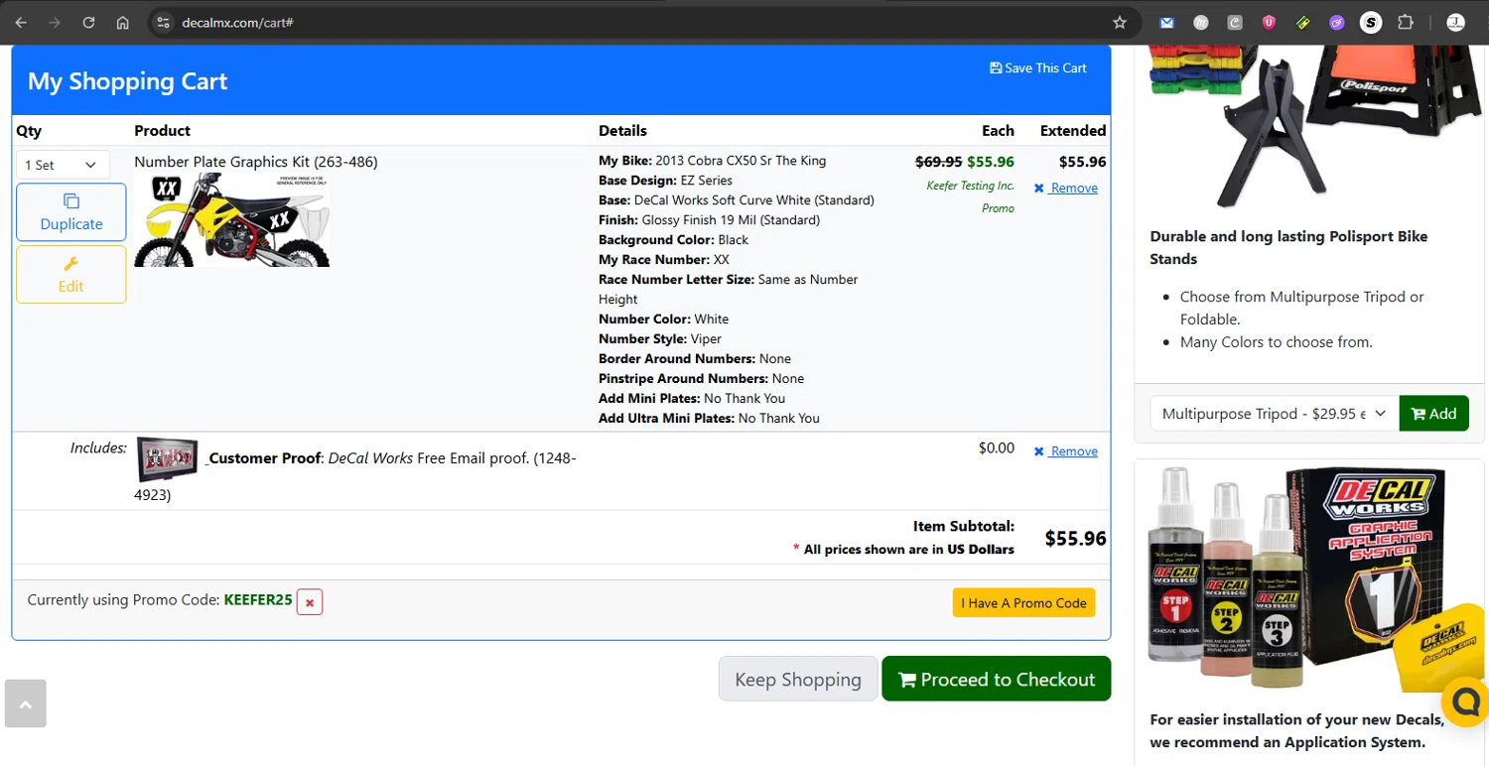Image resolution: width=1489 pixels, height=767 pixels.
Task: Add the Polisport bike stand to cart
Action: [x=1433, y=414]
